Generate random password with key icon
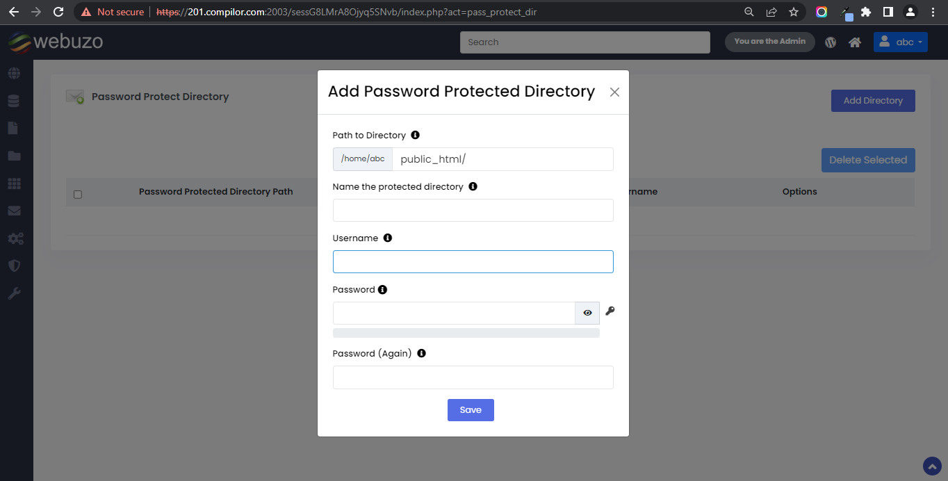 (610, 311)
